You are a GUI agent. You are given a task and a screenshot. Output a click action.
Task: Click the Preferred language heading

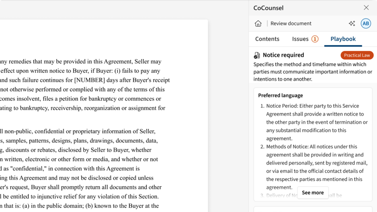point(280,95)
